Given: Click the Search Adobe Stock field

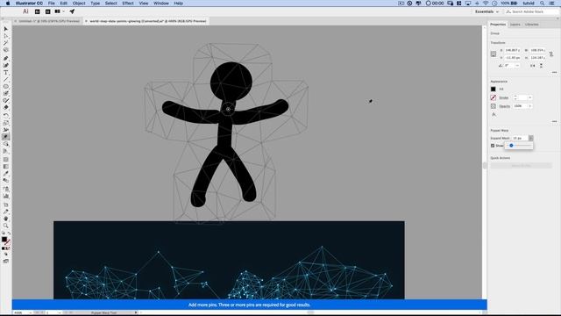Looking at the screenshot, I should point(531,11).
